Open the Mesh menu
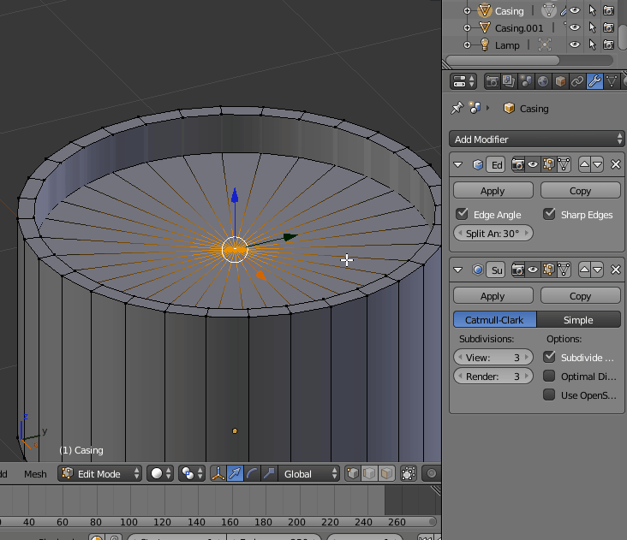The height and width of the screenshot is (540, 627). 35,474
